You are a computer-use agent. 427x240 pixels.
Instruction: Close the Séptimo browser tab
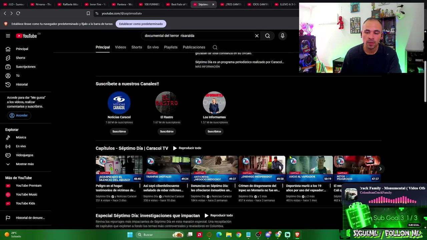[213, 4]
